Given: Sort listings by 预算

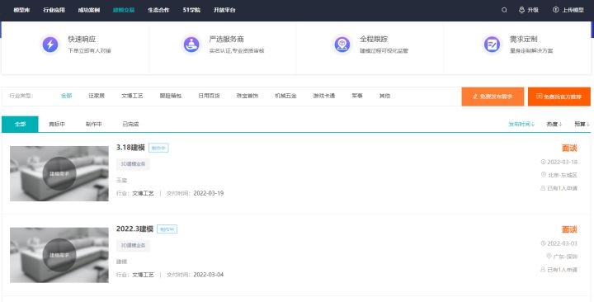Looking at the screenshot, I should [582, 124].
